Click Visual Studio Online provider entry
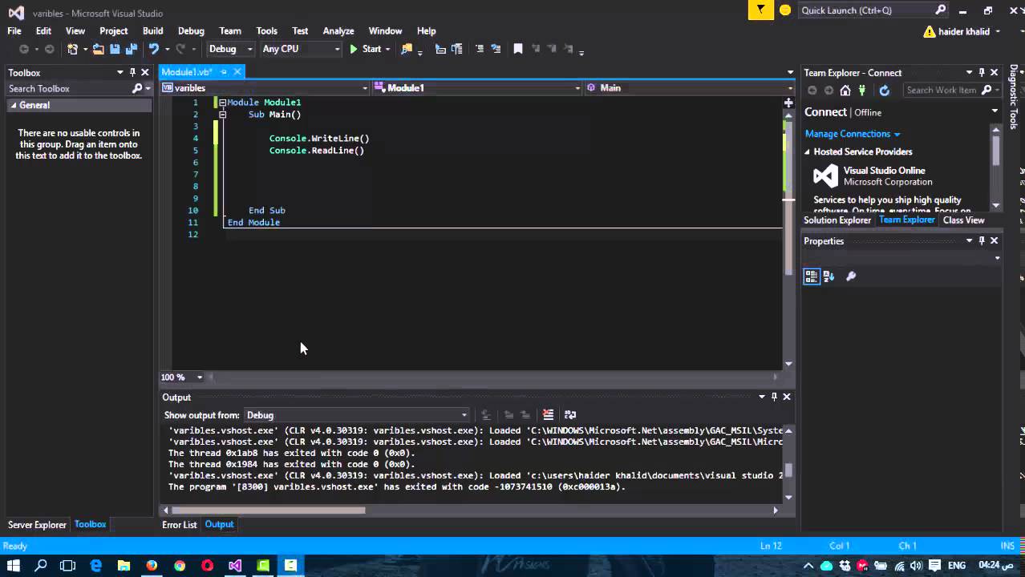The width and height of the screenshot is (1025, 577). pyautogui.click(x=884, y=171)
